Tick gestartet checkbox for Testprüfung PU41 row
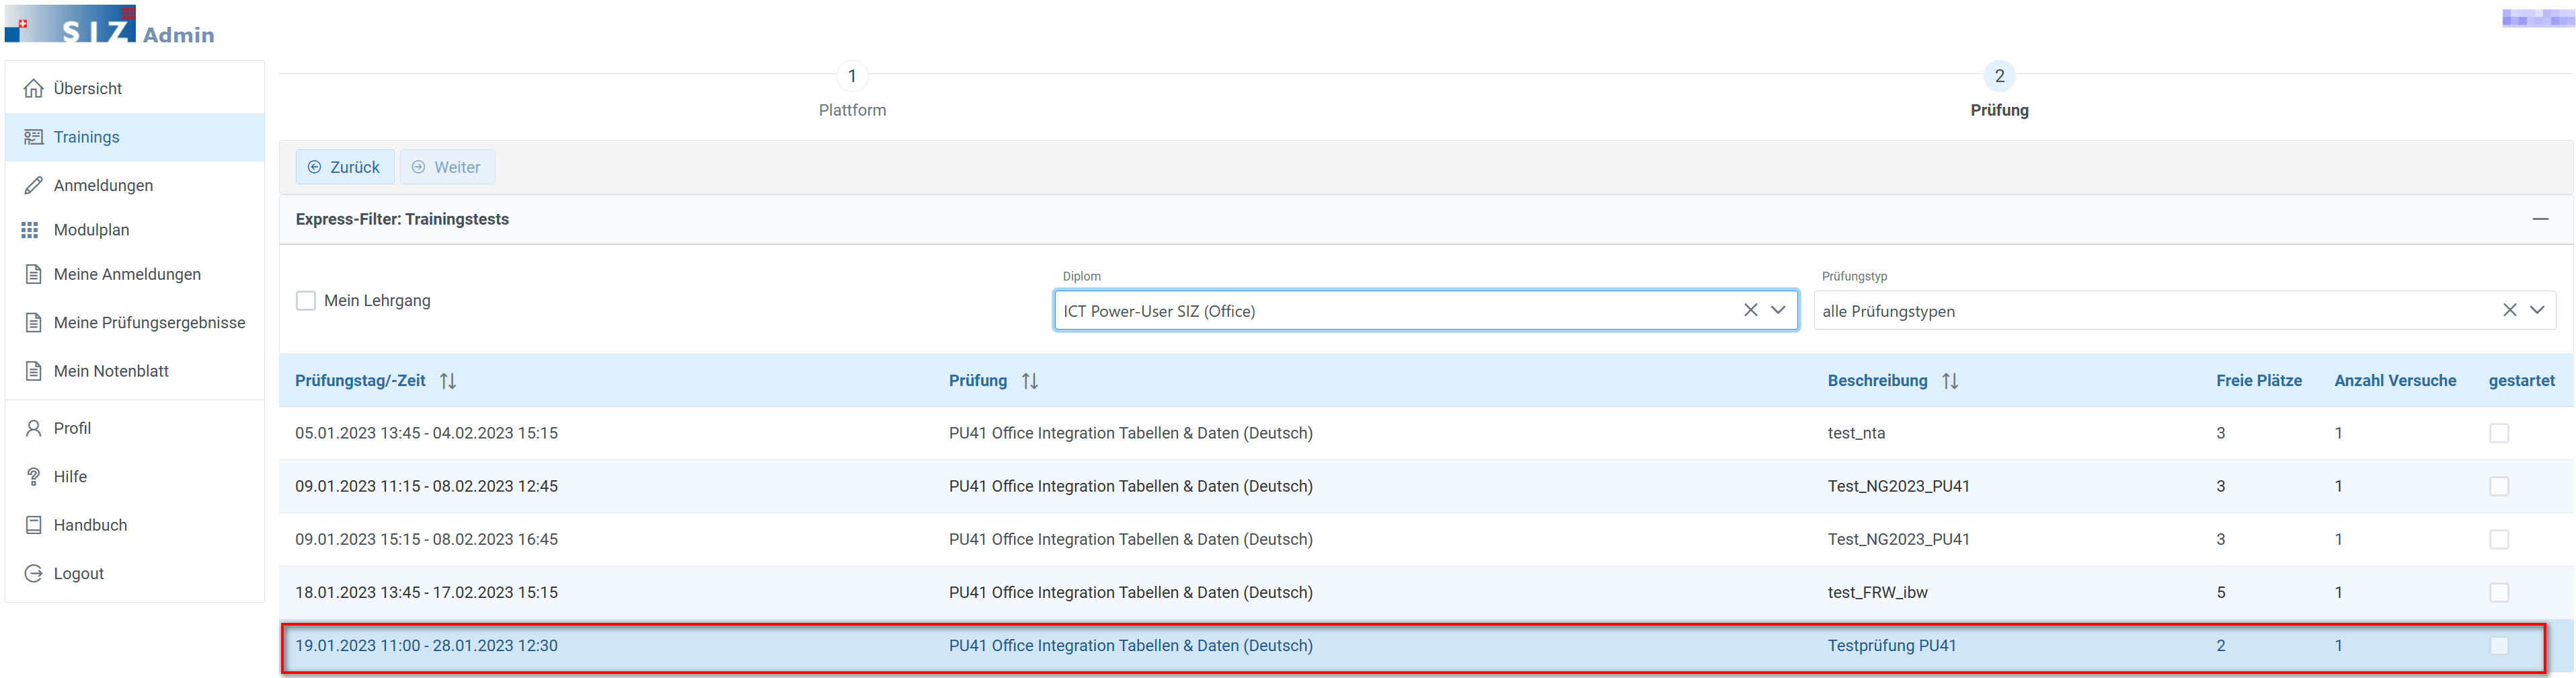The image size is (2576, 678). pyautogui.click(x=2499, y=645)
